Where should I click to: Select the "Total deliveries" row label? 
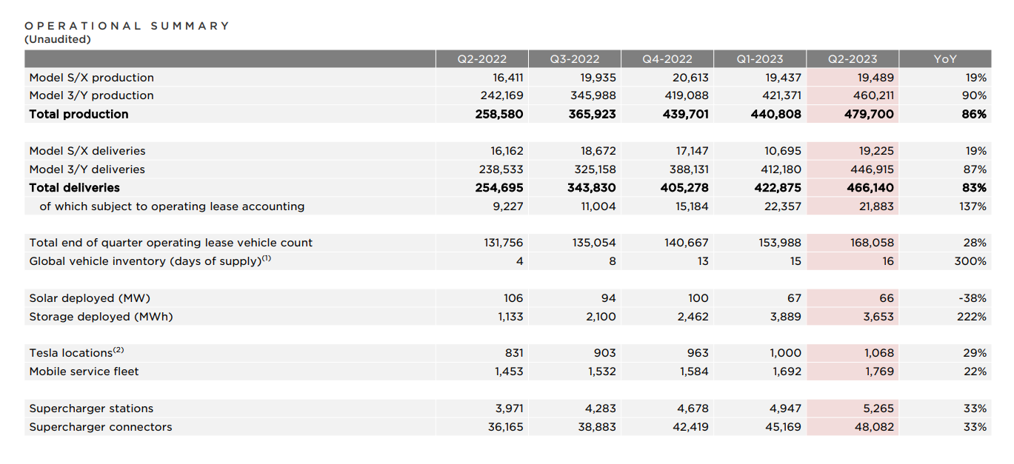point(74,188)
